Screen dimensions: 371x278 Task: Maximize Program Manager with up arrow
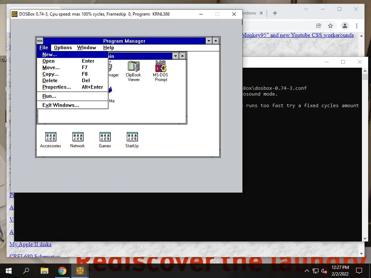216,41
